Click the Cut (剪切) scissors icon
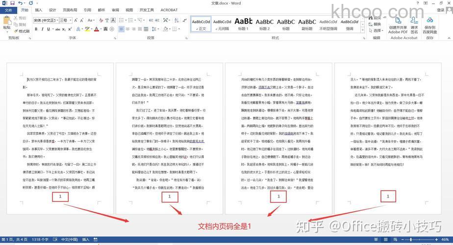The image size is (453, 245). tap(16, 18)
